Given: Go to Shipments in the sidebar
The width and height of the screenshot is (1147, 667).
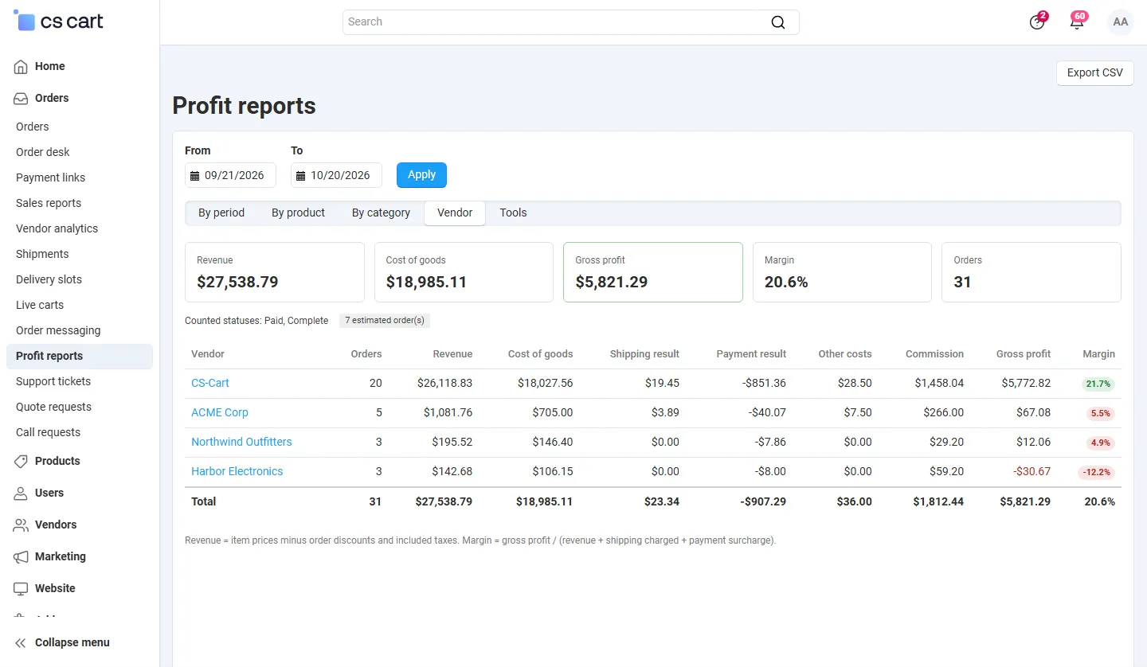Looking at the screenshot, I should pos(42,255).
